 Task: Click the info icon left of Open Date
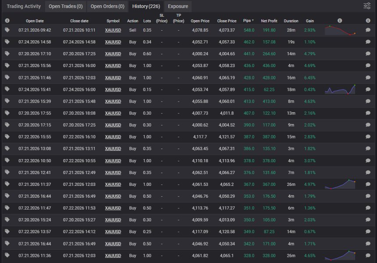(x=7, y=21)
